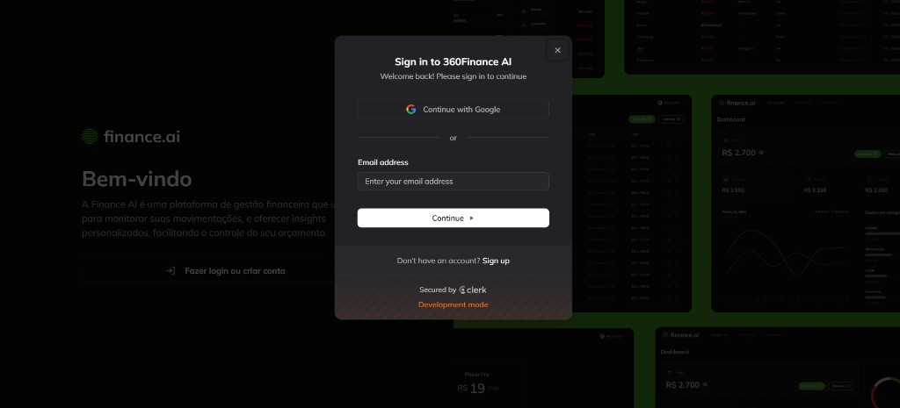Click the finance.ai logo on landing page
This screenshot has width=900, height=408.
tap(131, 136)
